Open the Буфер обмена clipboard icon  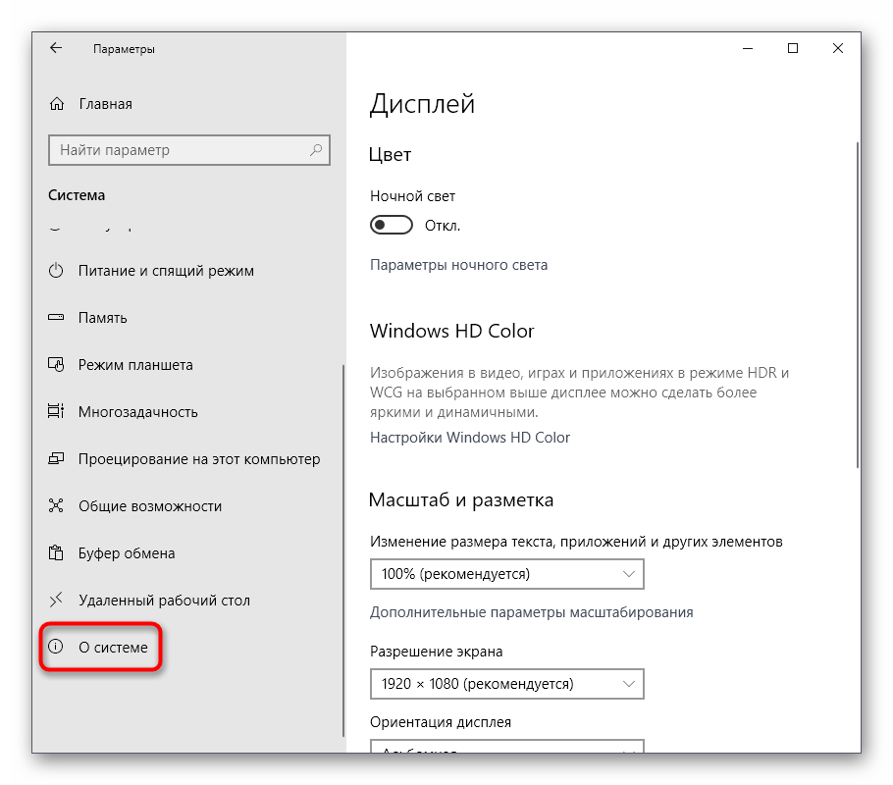tap(57, 553)
